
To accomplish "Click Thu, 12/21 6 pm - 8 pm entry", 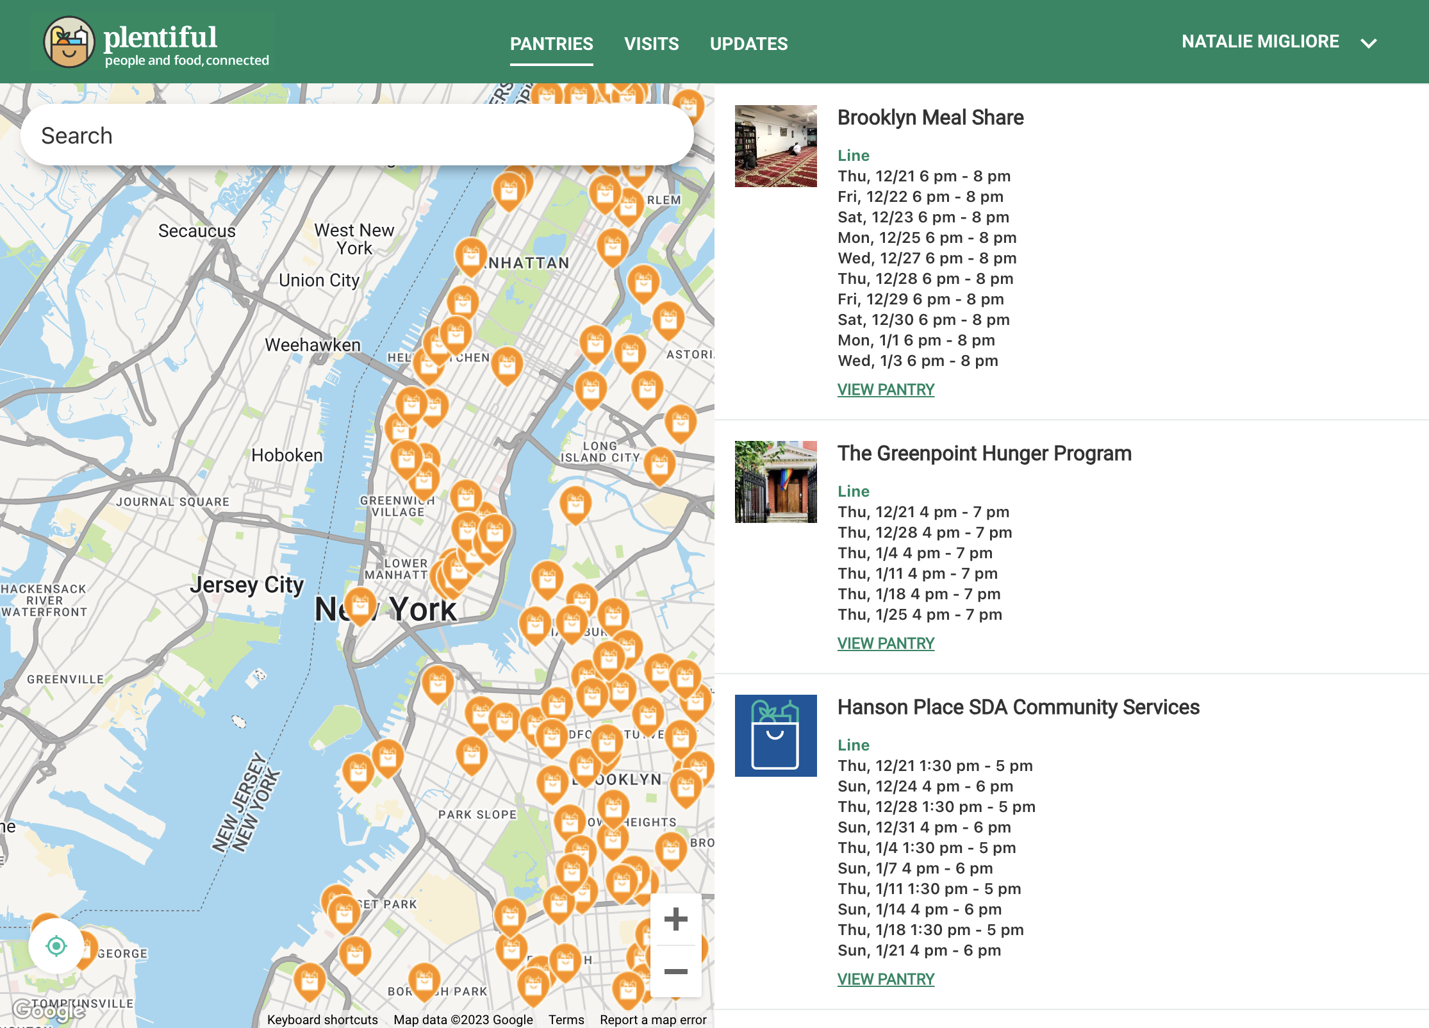I will (924, 176).
